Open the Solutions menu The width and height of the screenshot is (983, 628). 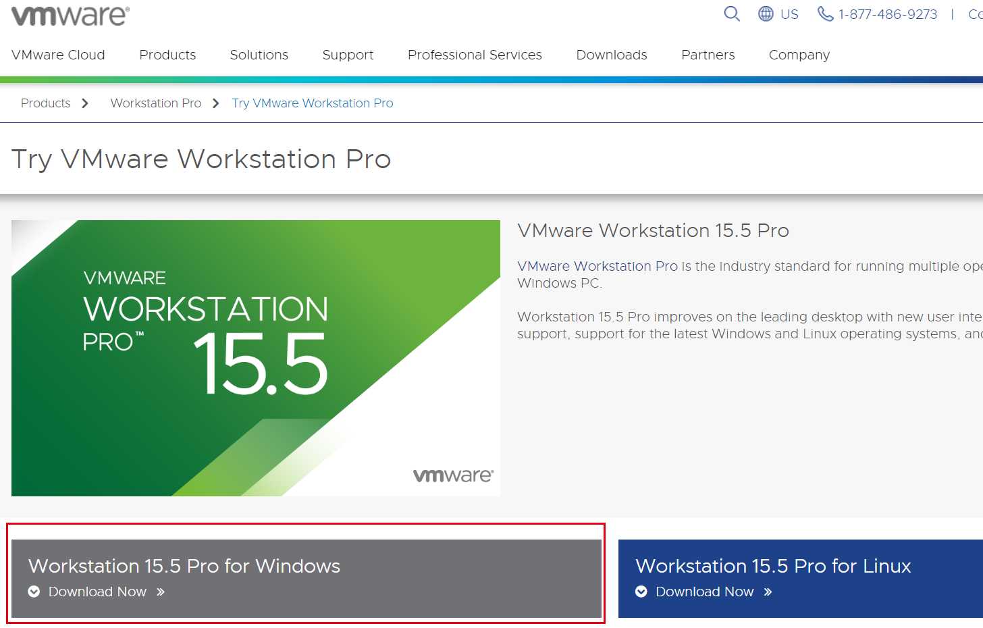click(x=259, y=55)
